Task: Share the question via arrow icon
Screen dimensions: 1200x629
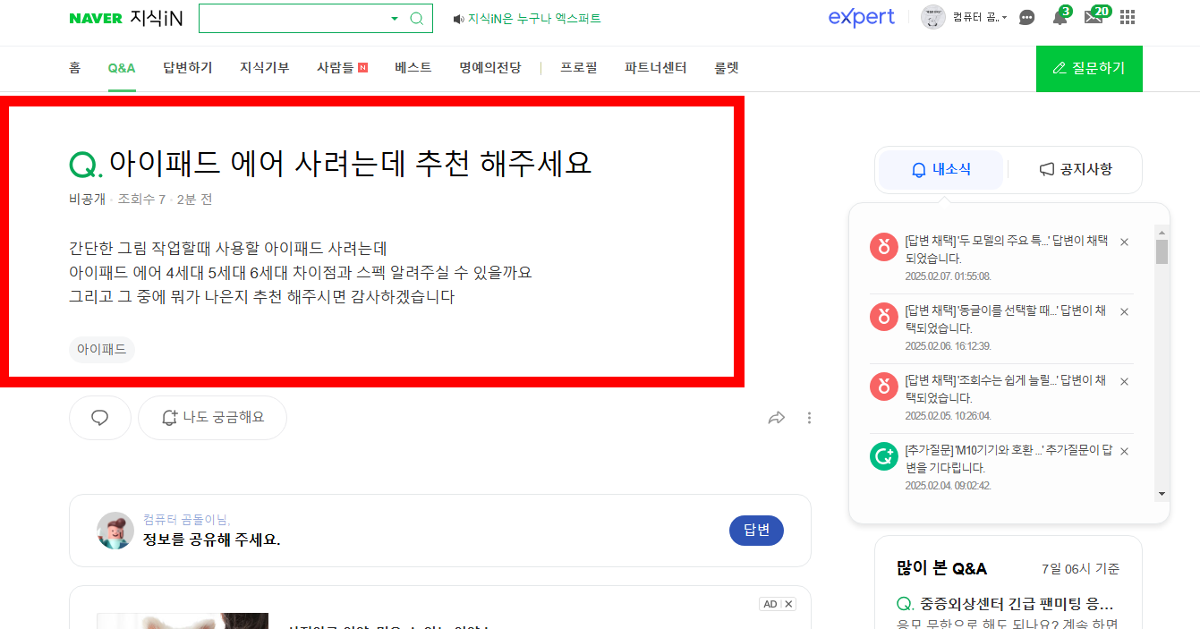Action: pos(777,418)
